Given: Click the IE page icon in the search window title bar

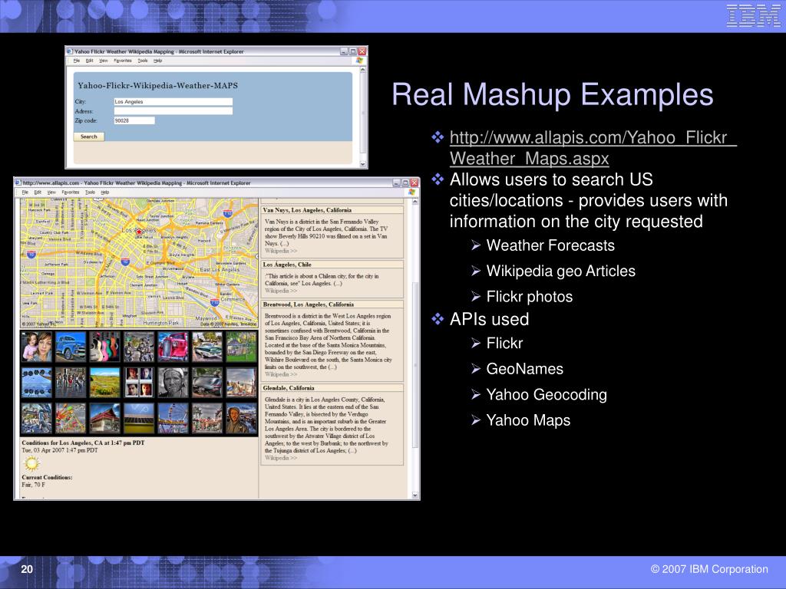Looking at the screenshot, I should [x=70, y=51].
